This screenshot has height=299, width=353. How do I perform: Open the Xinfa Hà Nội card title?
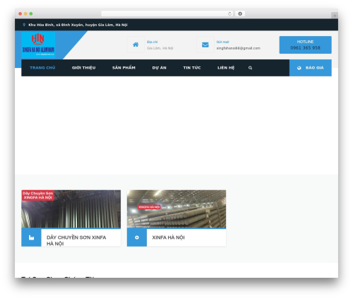point(168,238)
